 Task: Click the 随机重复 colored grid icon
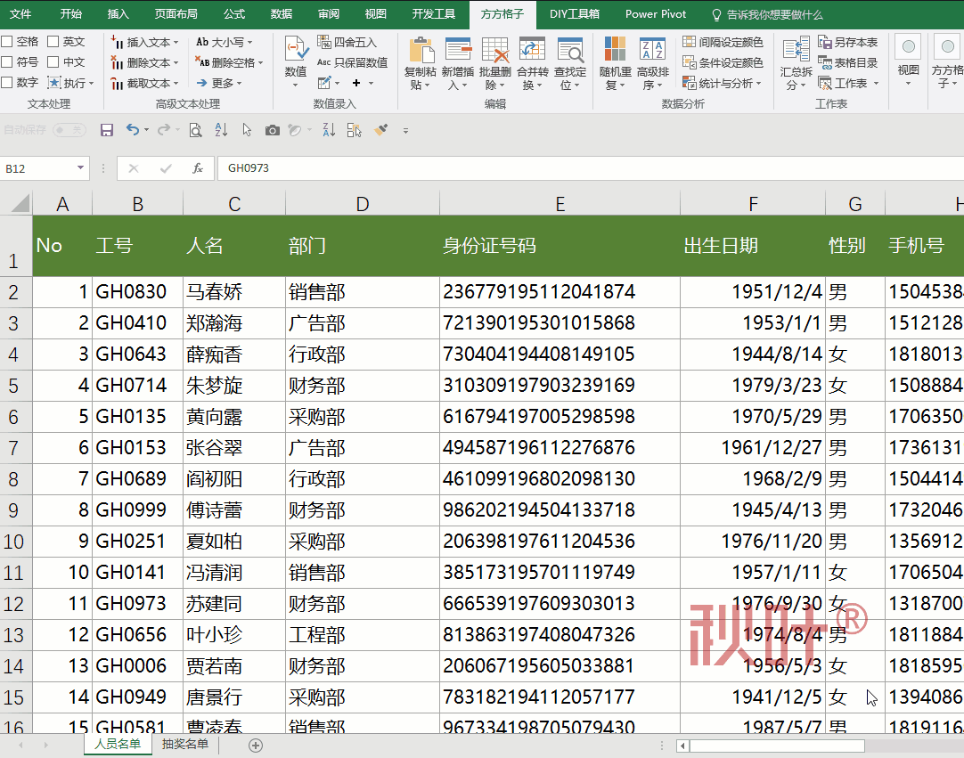coord(616,50)
